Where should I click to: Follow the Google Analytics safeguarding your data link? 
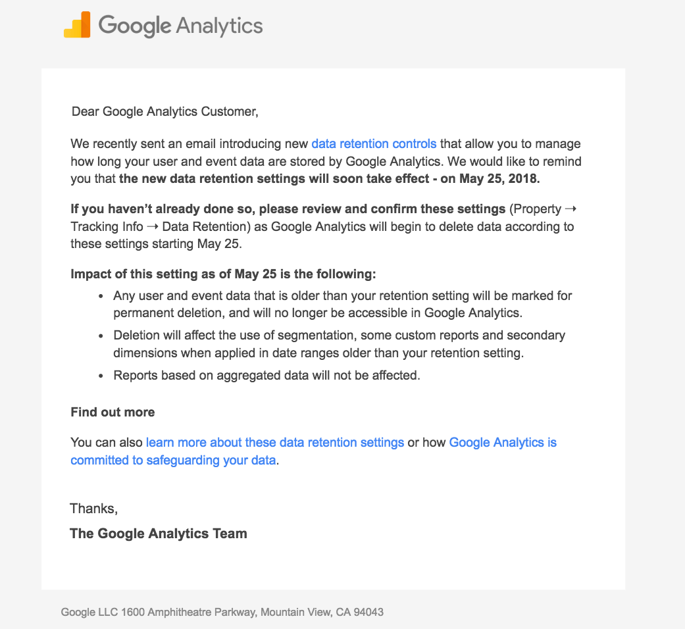coord(313,451)
